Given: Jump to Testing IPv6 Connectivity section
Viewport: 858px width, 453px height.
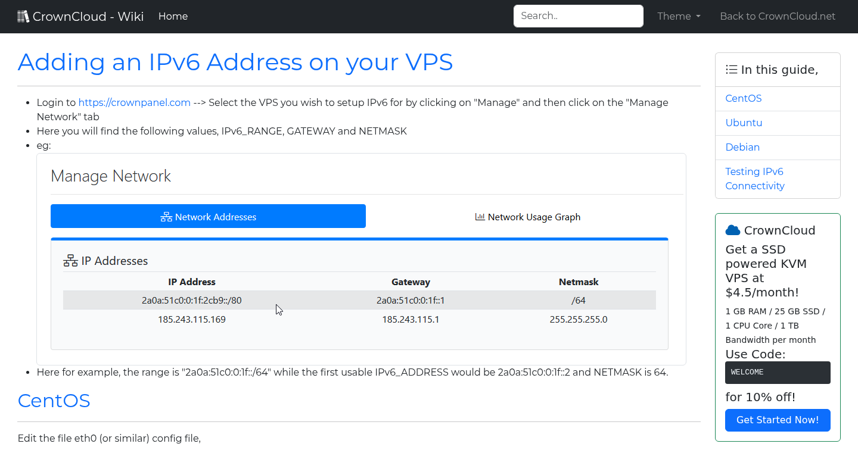Looking at the screenshot, I should [754, 179].
